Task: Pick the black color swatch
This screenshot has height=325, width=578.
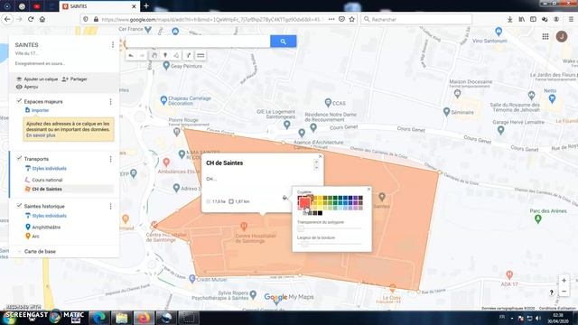Action: coord(320,213)
